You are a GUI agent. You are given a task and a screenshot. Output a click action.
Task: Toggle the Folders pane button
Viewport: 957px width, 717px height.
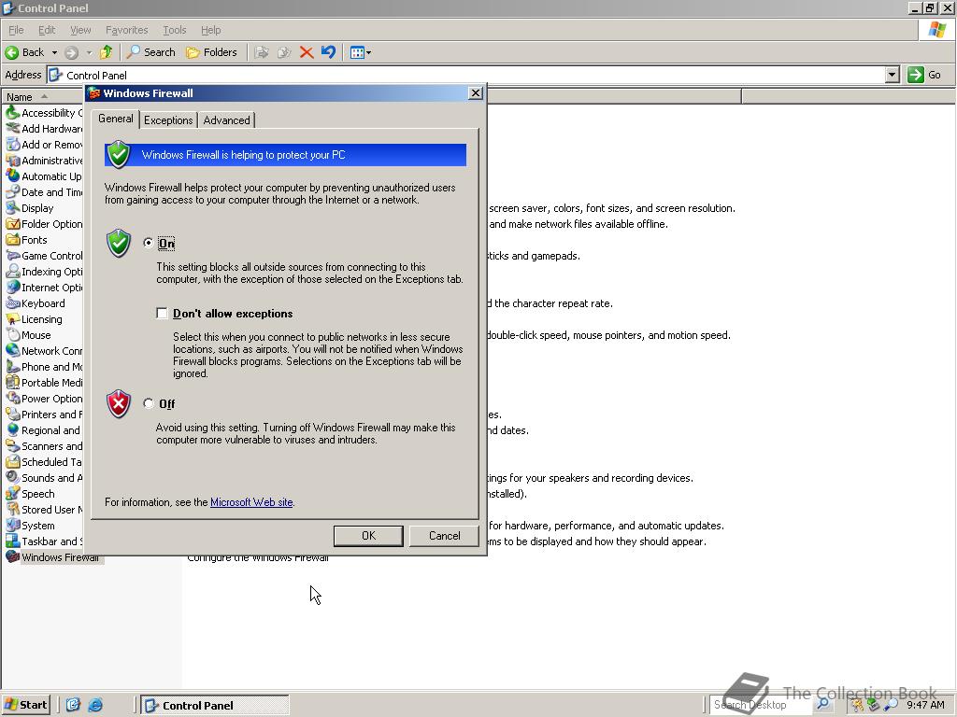(x=211, y=52)
